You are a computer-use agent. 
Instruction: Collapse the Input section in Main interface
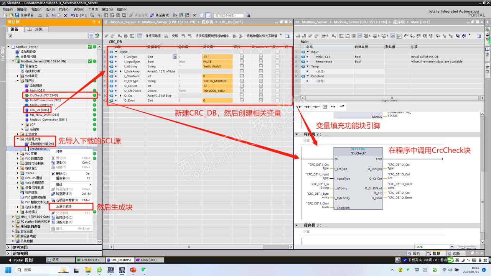308,52
